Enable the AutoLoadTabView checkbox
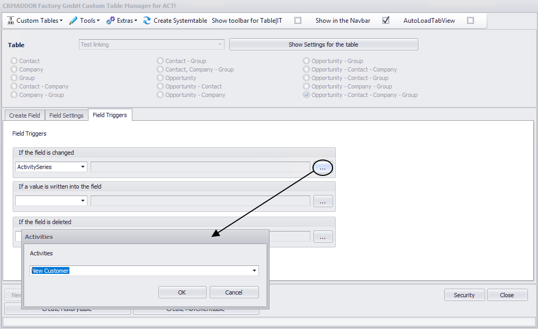The width and height of the screenshot is (538, 329). point(470,20)
